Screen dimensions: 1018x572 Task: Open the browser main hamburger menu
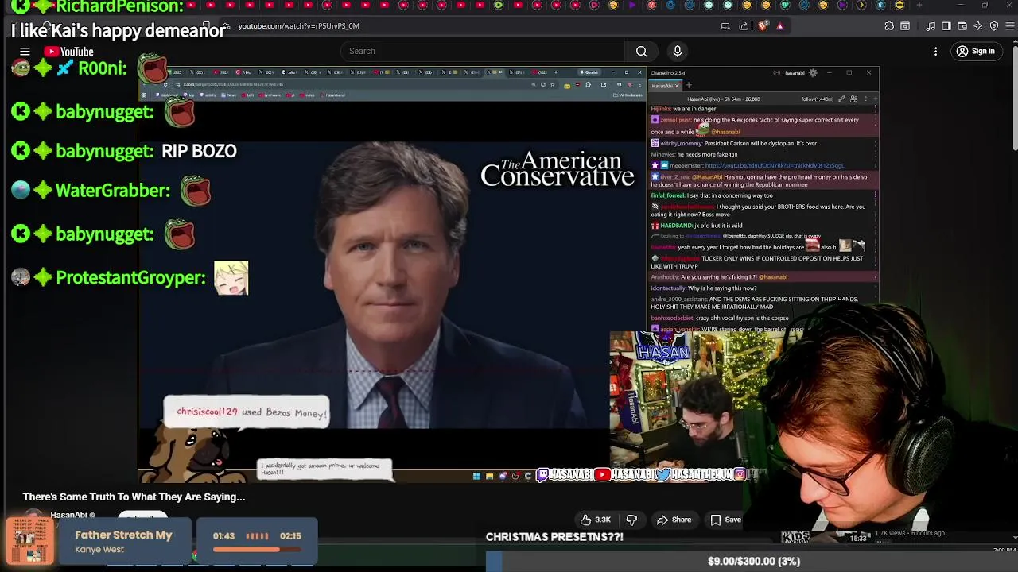click(1012, 26)
